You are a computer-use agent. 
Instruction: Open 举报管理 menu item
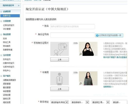click(x=7, y=91)
